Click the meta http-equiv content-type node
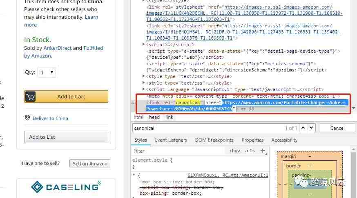 click(243, 96)
